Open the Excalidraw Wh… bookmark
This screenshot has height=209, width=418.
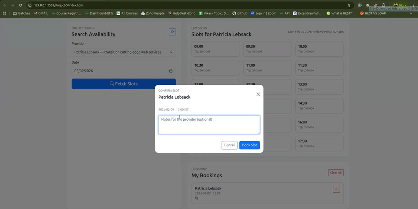point(308,13)
